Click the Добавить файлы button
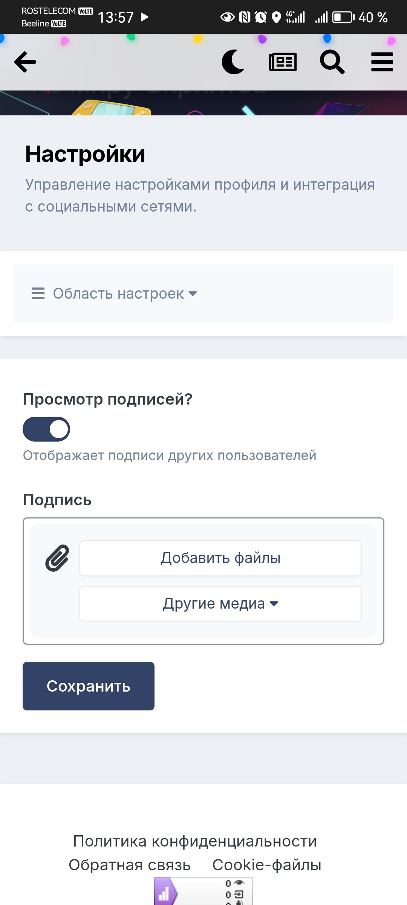This screenshot has height=905, width=407. coord(220,558)
